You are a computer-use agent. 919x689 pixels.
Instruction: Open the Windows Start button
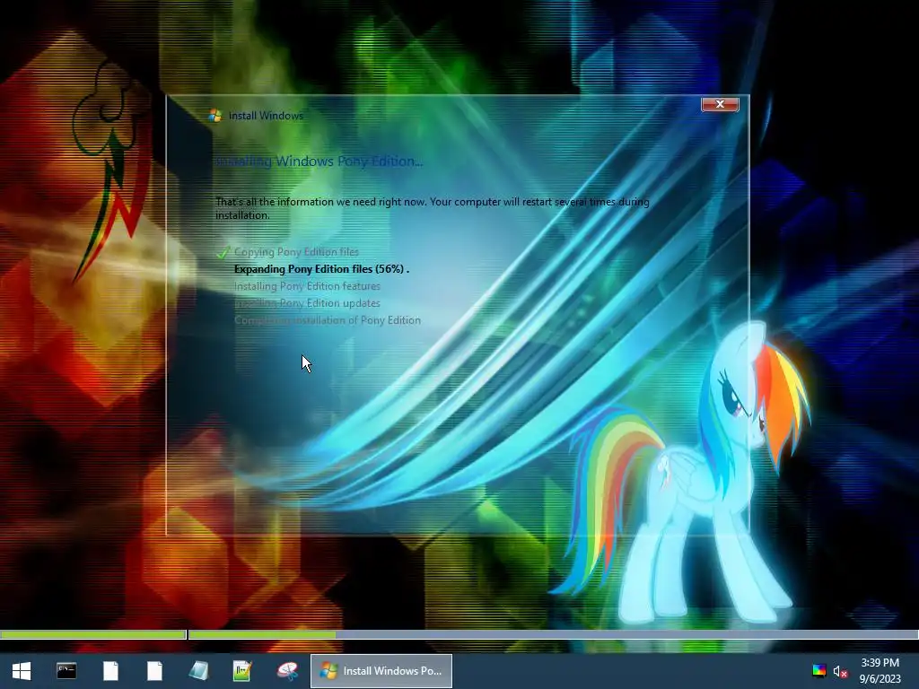22,671
